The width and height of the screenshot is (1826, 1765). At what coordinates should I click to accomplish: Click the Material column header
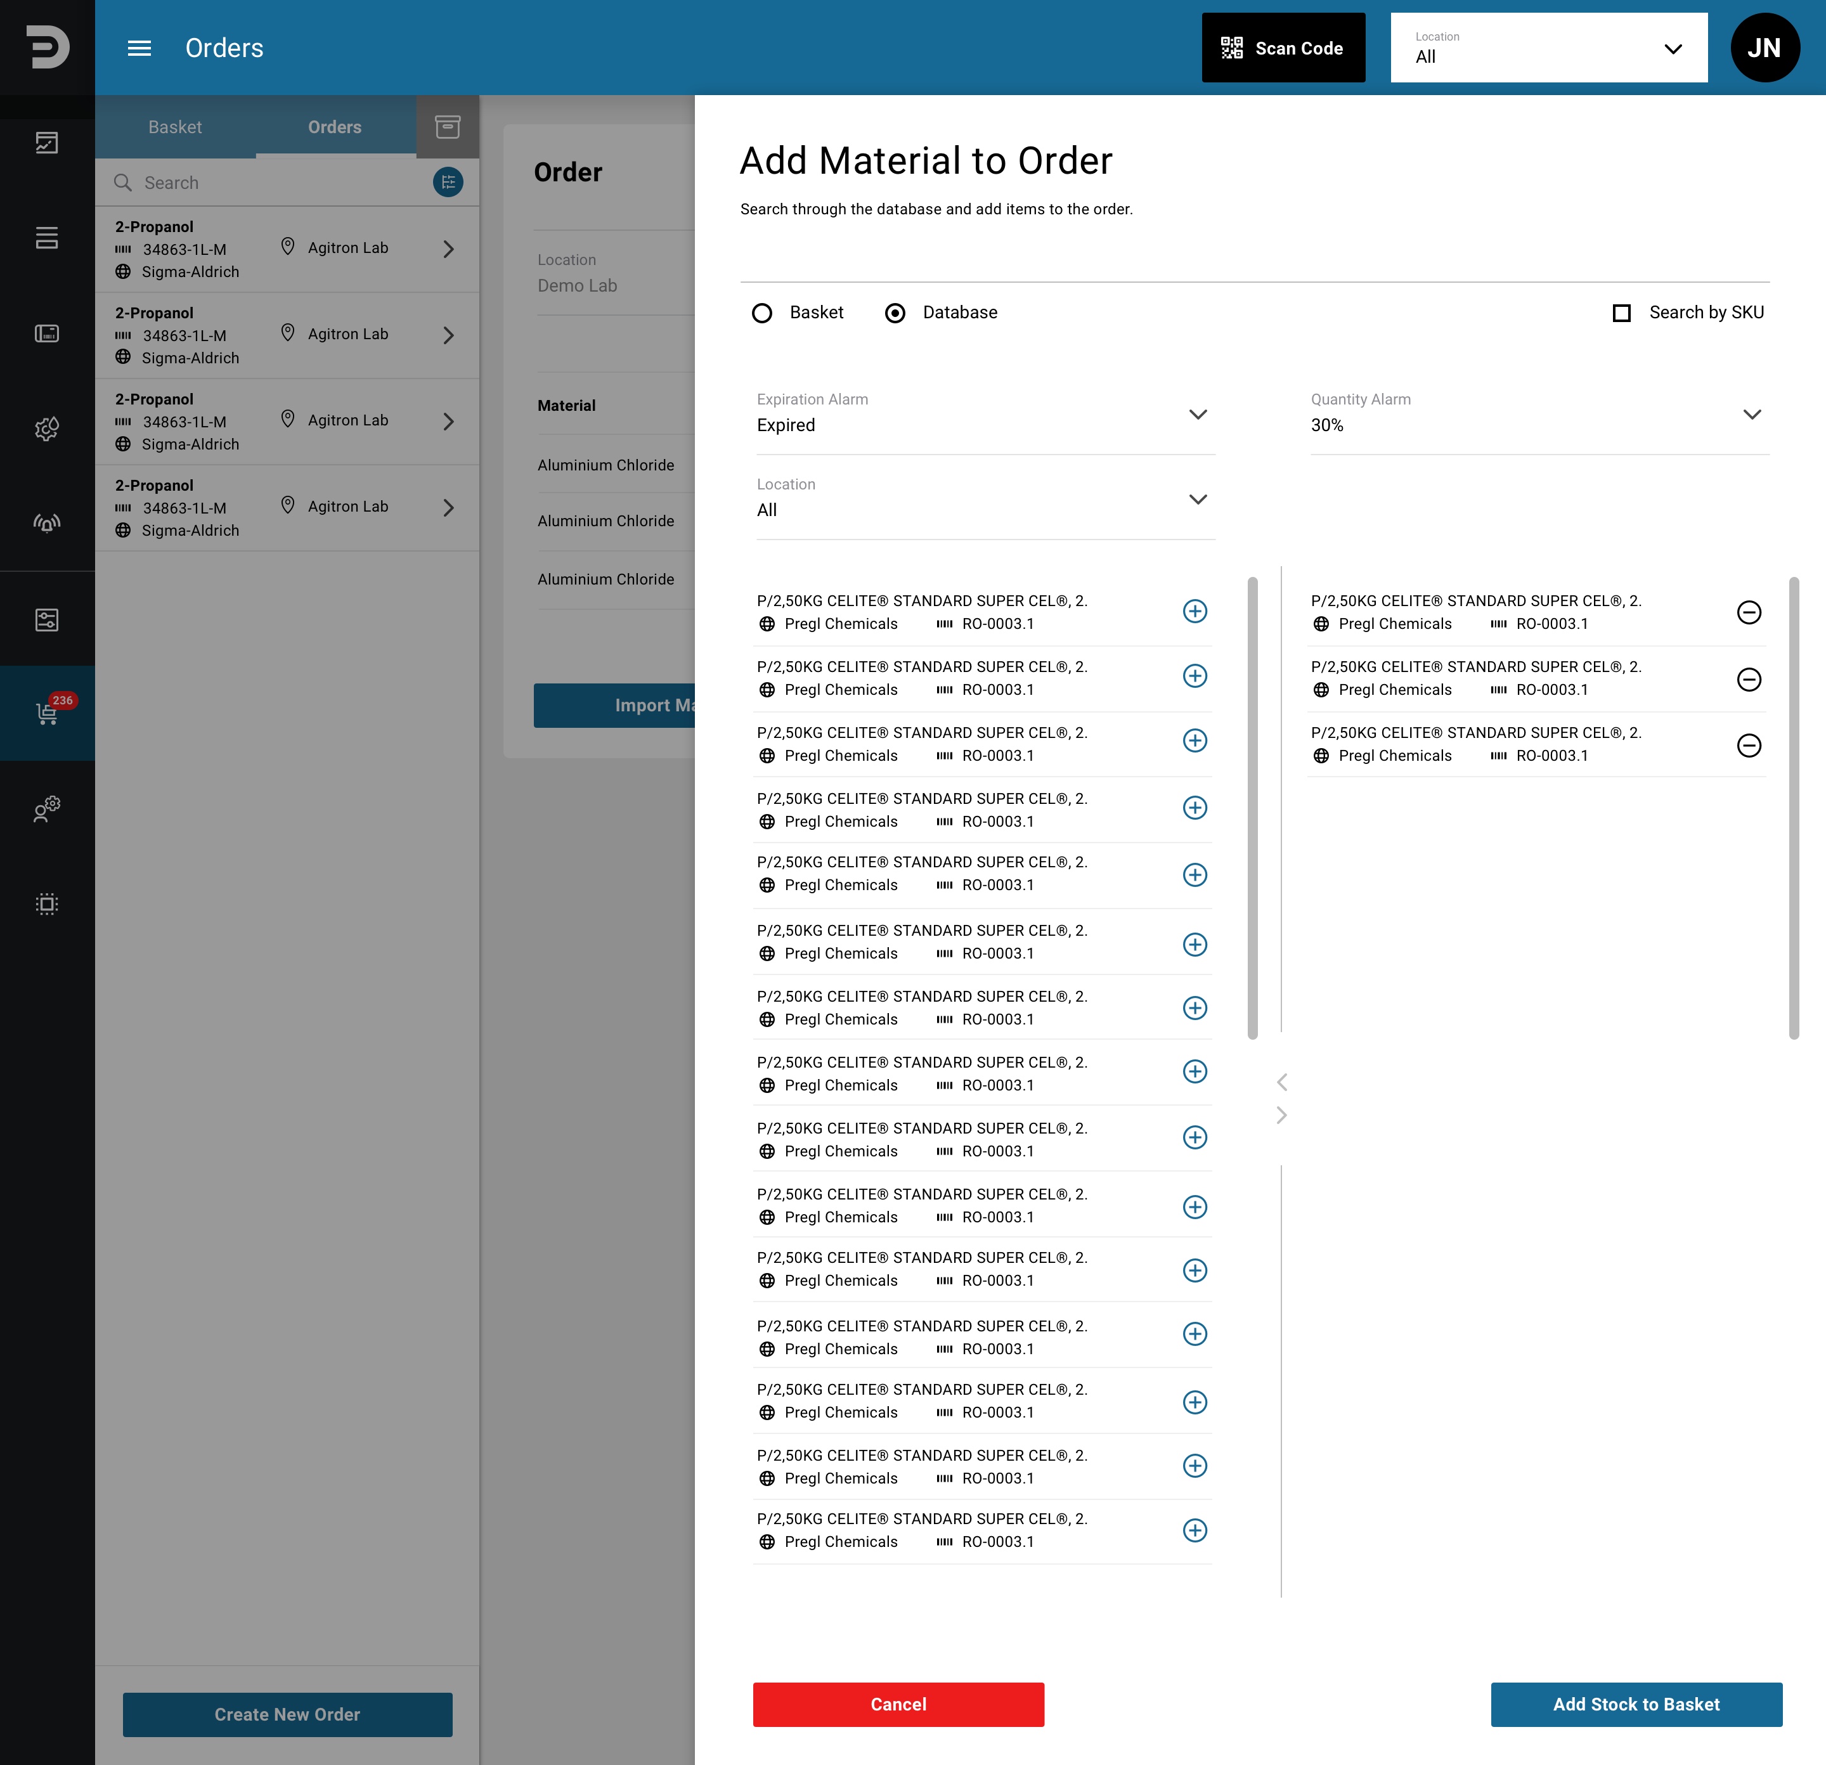click(566, 405)
